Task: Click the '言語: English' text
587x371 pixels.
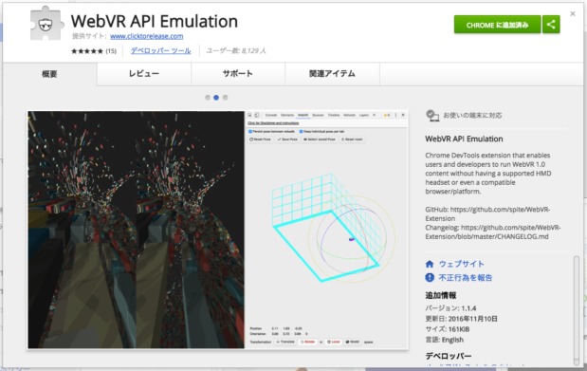Action: 445,340
